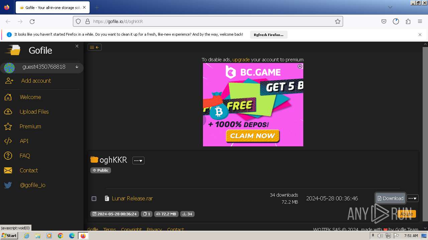Open Upload Files
Screen dimensions: 428x240
(x=34, y=112)
